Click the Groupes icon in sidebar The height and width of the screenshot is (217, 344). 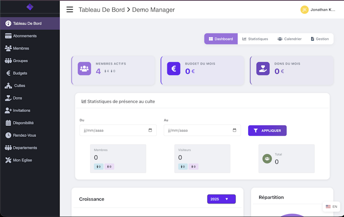[8, 61]
